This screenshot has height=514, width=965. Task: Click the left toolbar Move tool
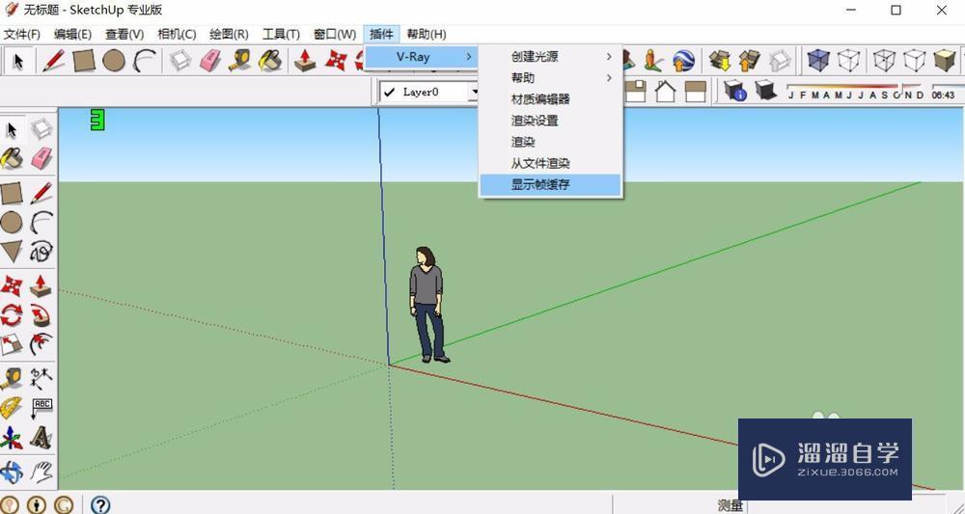point(12,286)
